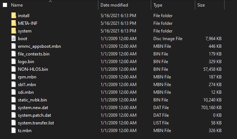Sort by the Size column header
237x139 pixels.
201,5
